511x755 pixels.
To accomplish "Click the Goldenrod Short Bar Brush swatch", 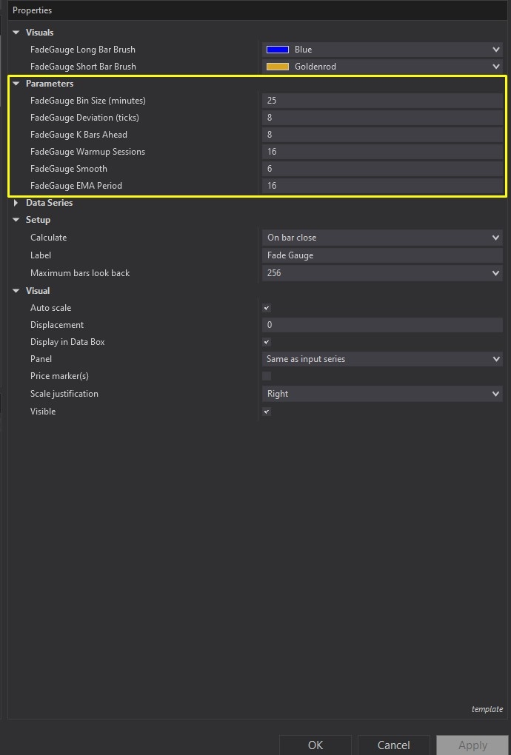I will click(277, 67).
